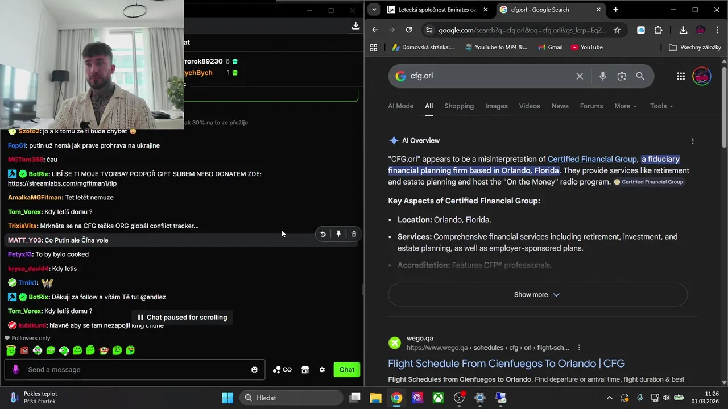
Task: Open YouTube to MP4 bookmark
Action: pos(496,47)
